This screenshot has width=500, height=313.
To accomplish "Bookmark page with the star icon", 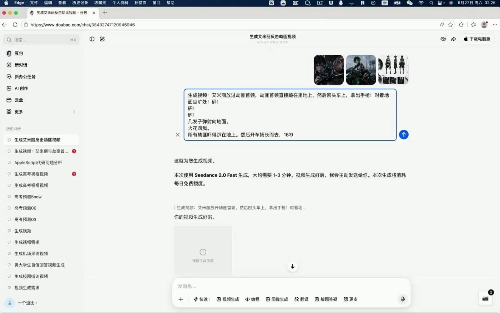I will coord(450,25).
